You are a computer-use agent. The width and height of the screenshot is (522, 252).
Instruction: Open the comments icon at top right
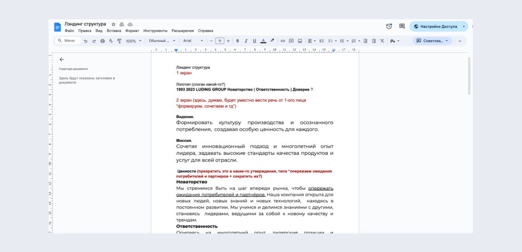[402, 26]
